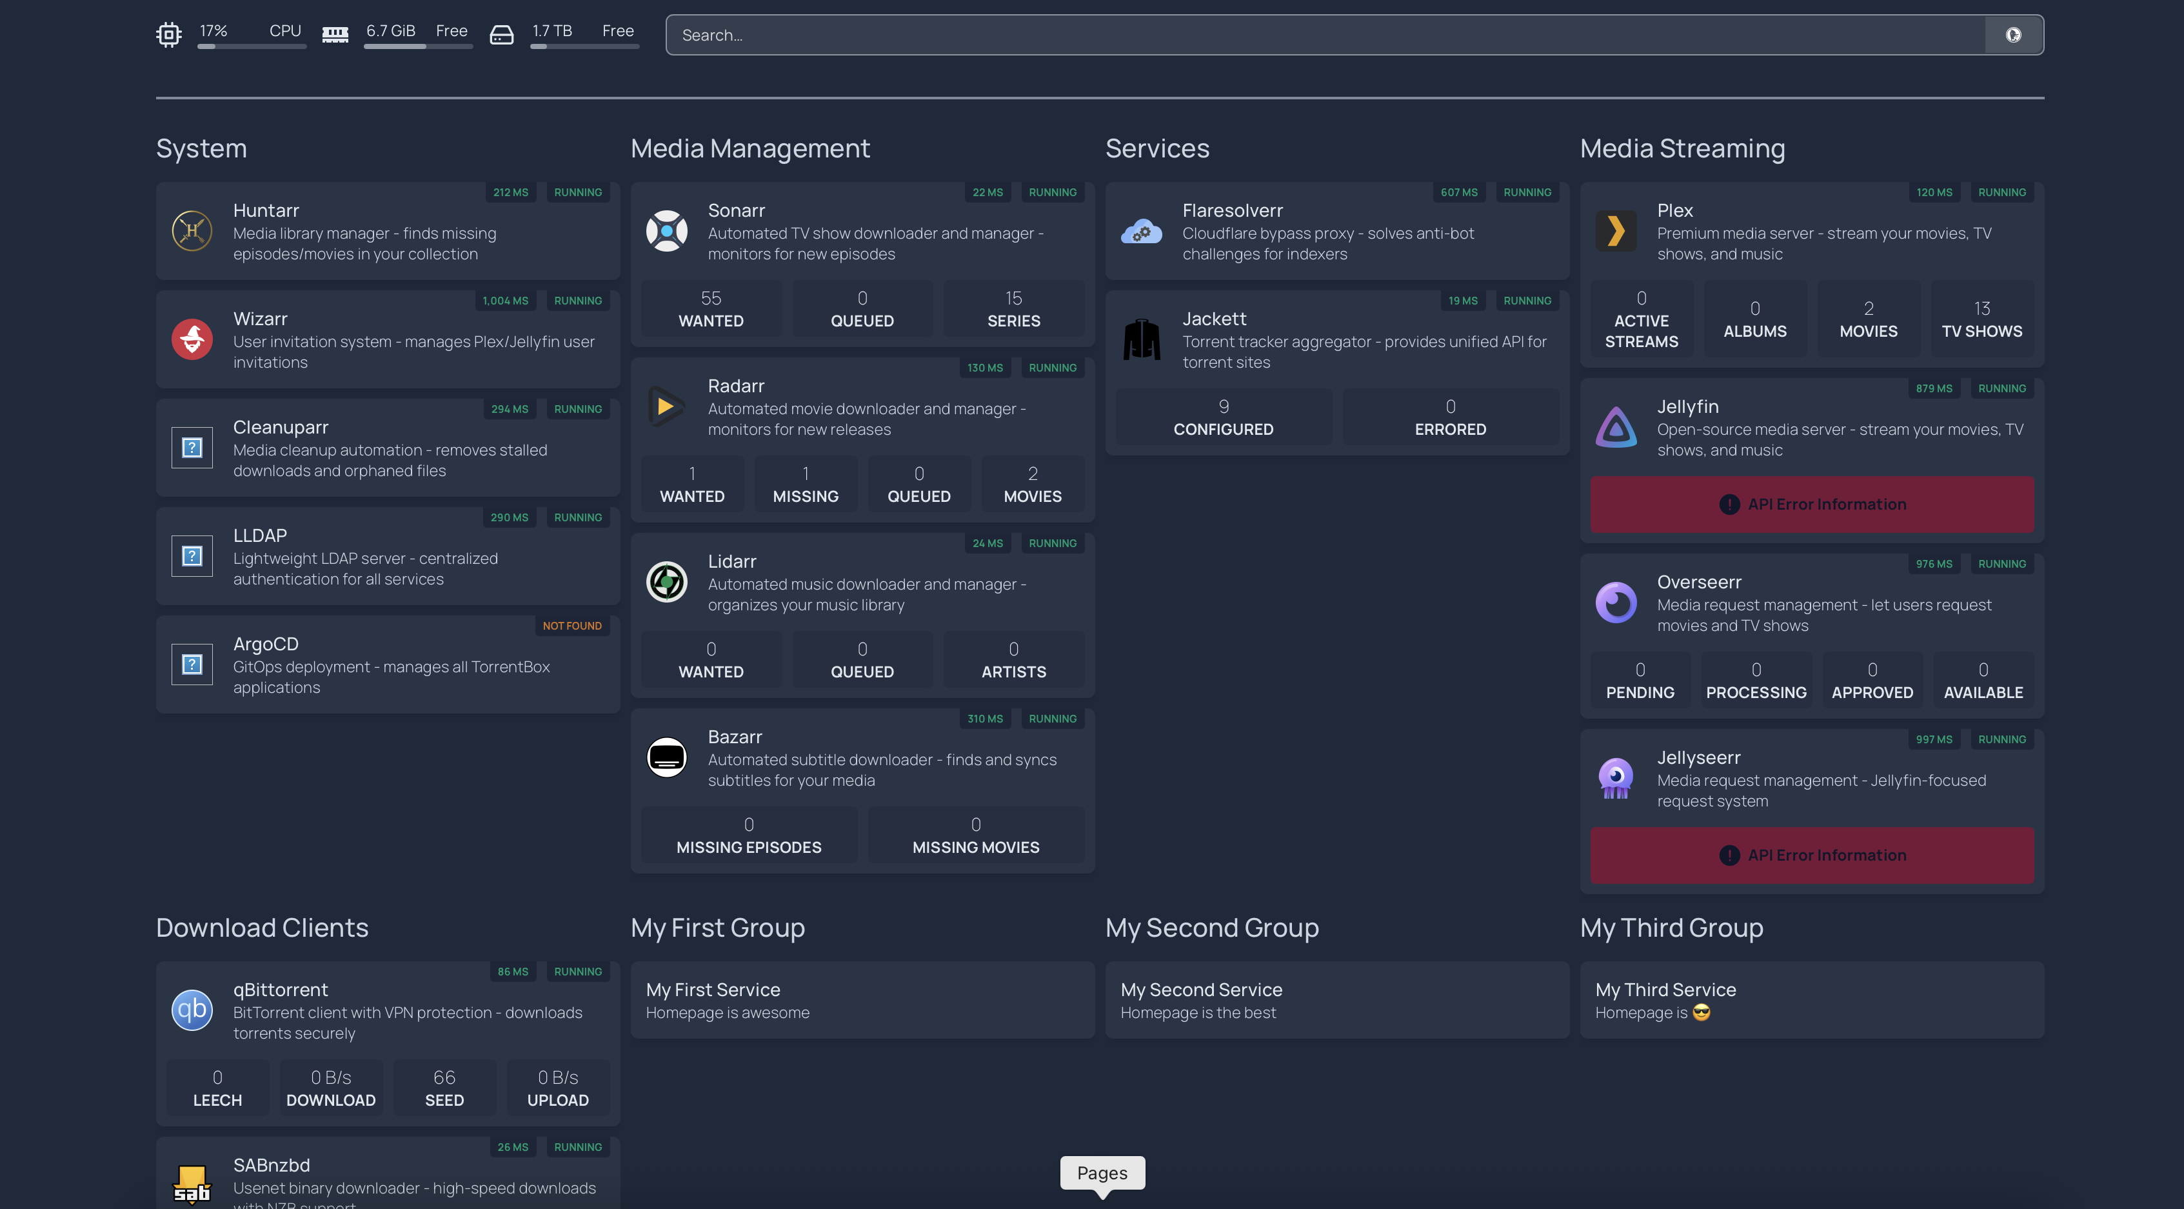The width and height of the screenshot is (2184, 1209).
Task: Click Plex 13 TV SHOWS stat block
Action: (1982, 319)
